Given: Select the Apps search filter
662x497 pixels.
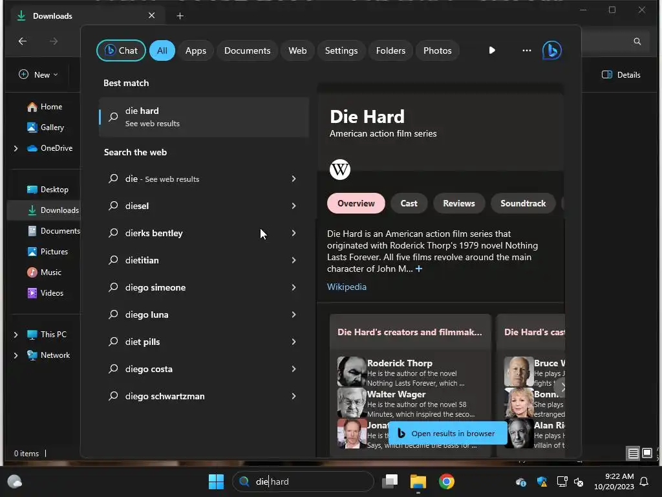Looking at the screenshot, I should [195, 50].
